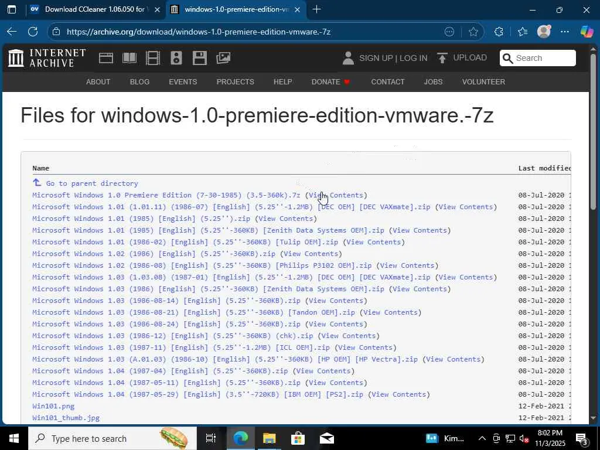Open the ABOUT menu item
The image size is (600, 450).
(98, 81)
